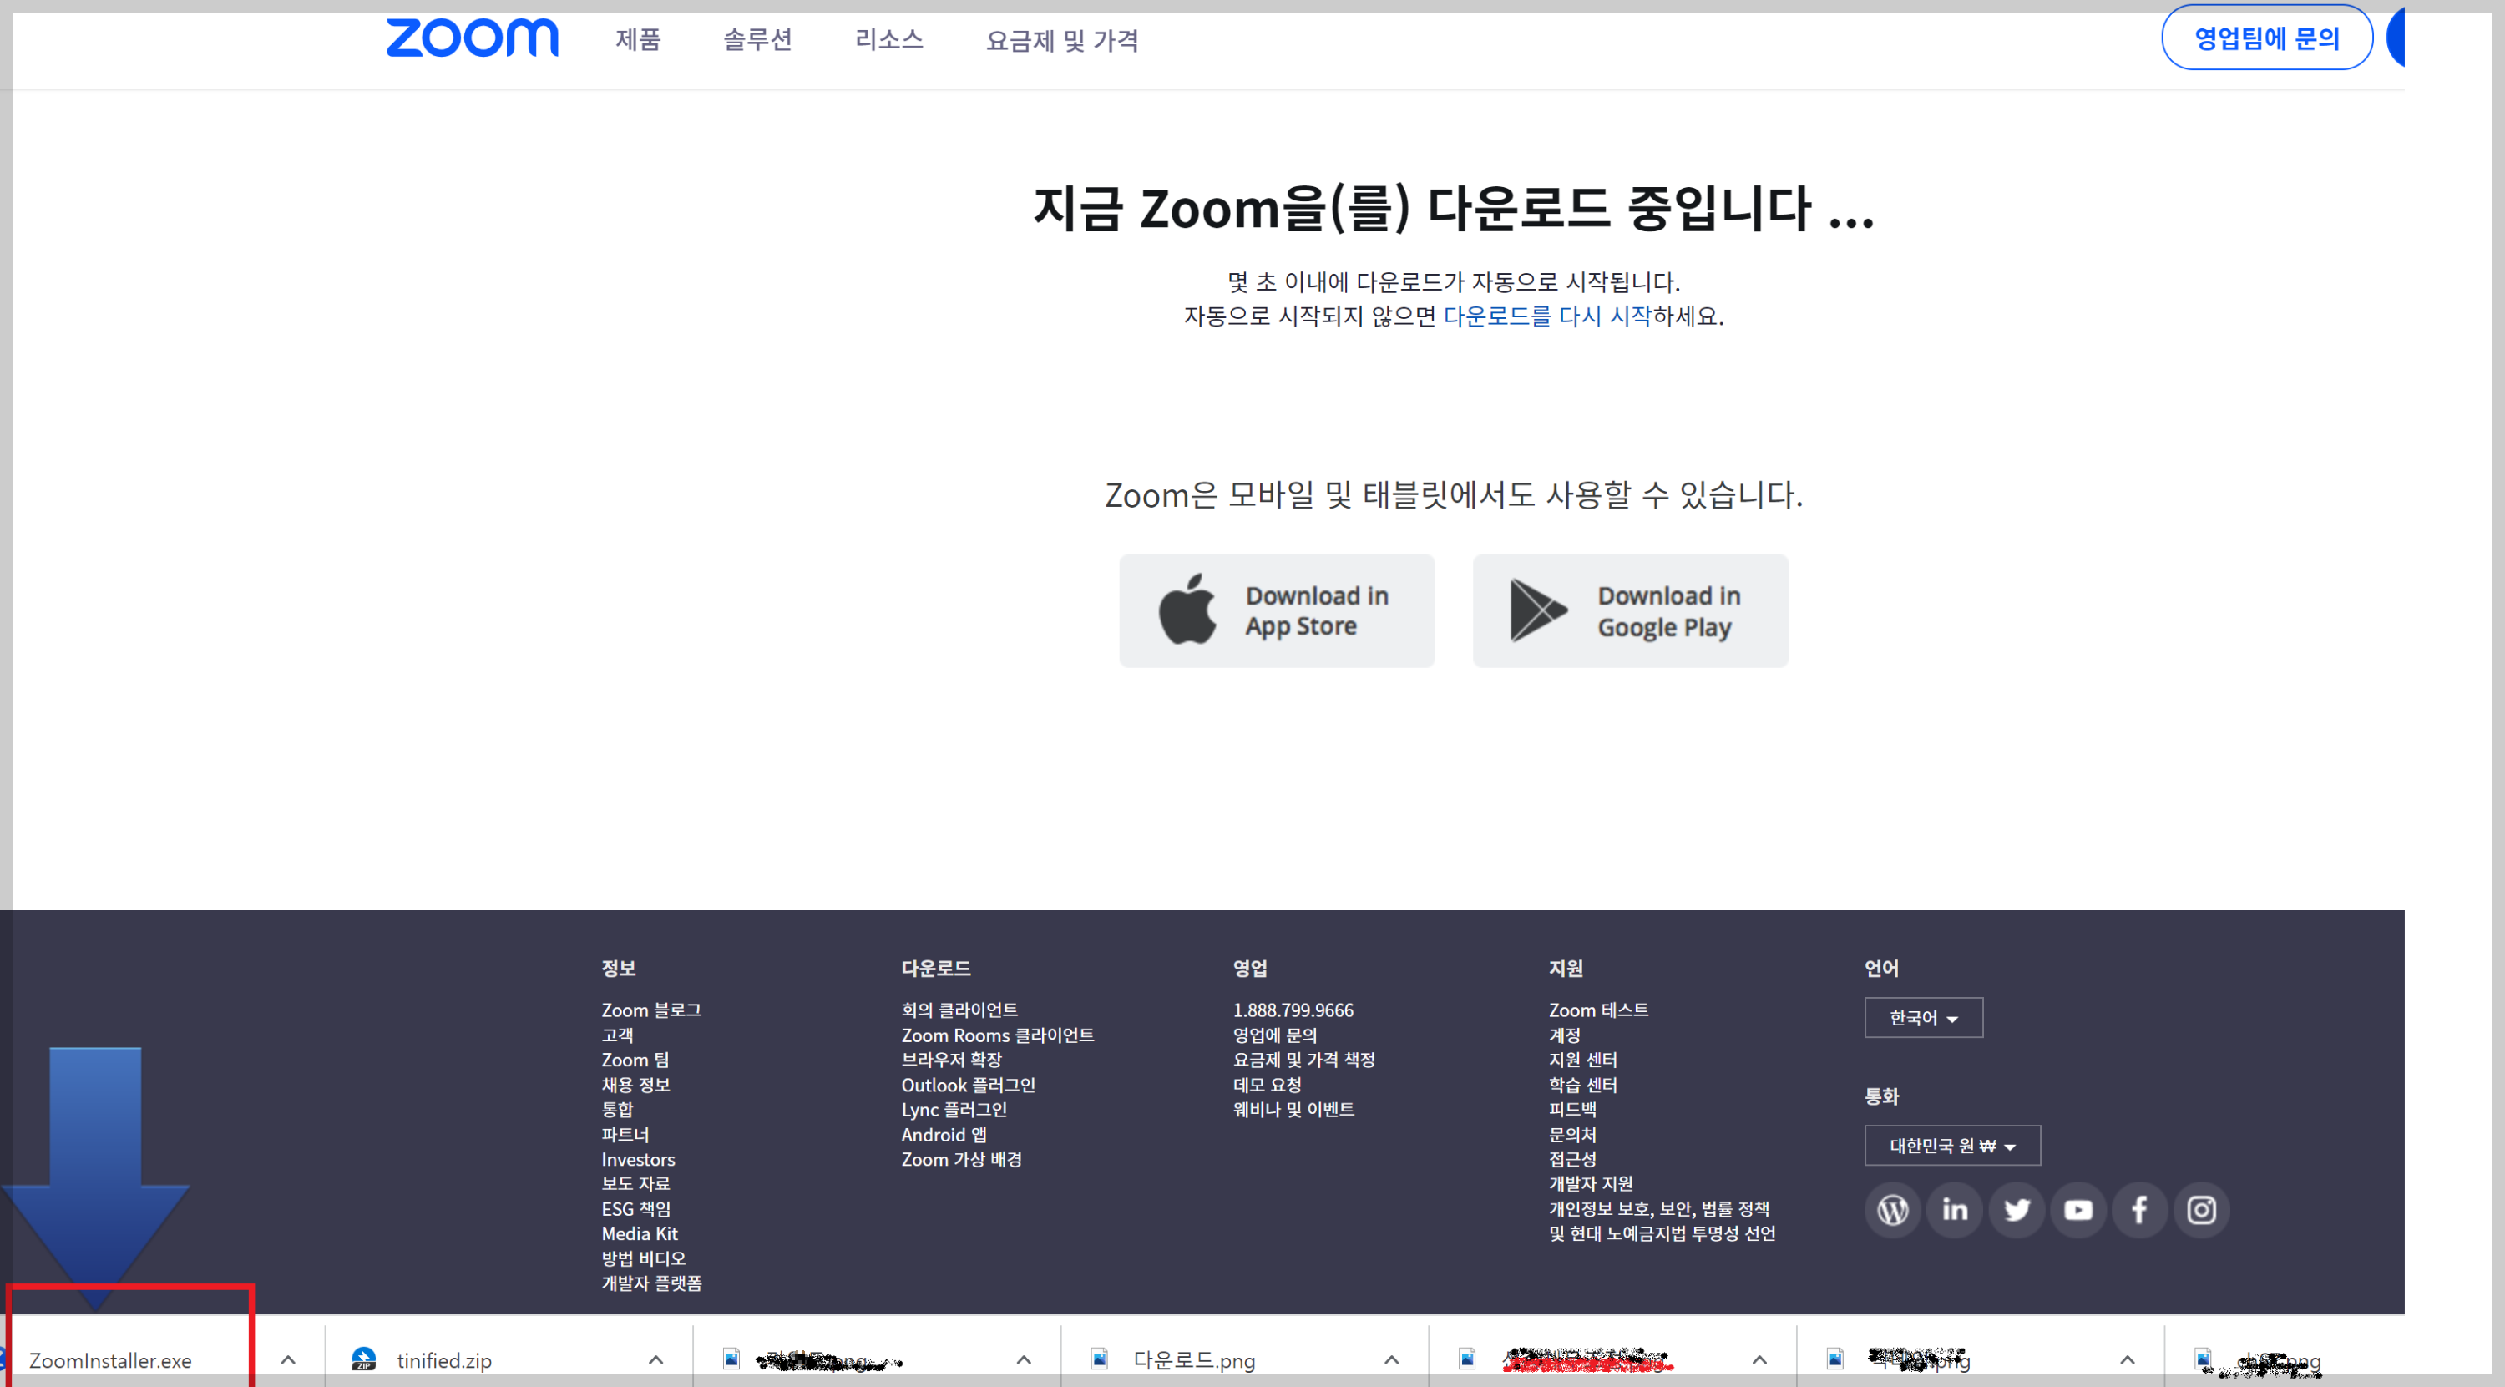
Task: Click Download in App Store badge
Action: [x=1276, y=610]
